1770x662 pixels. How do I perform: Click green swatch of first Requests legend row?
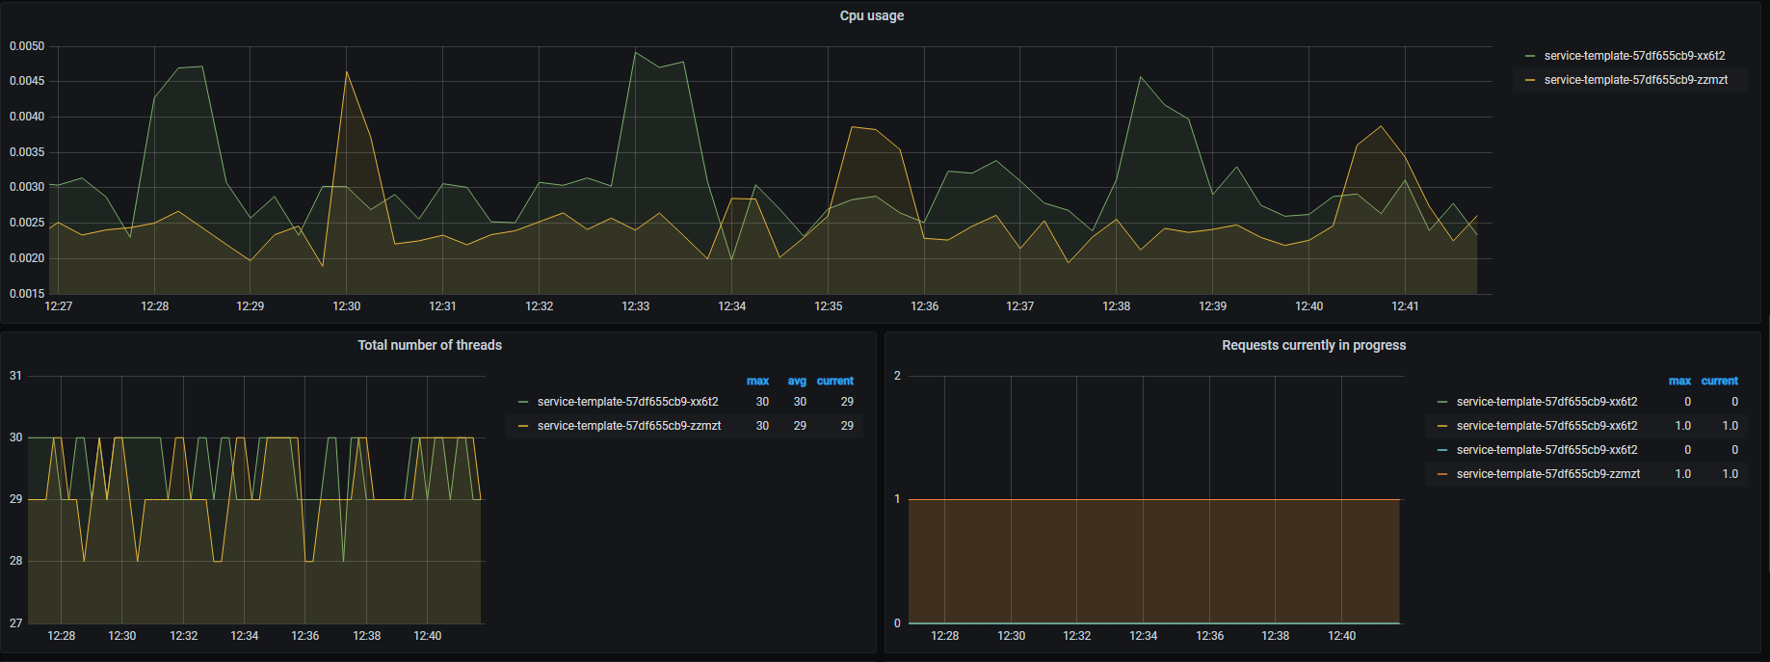click(1442, 402)
